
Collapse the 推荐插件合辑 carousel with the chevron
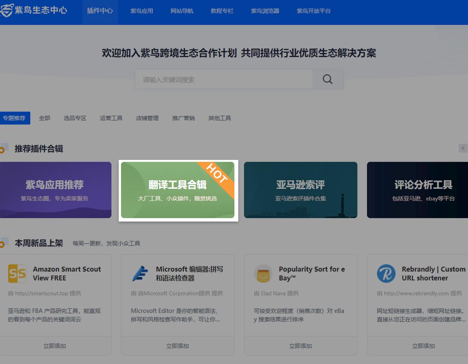(x=463, y=148)
